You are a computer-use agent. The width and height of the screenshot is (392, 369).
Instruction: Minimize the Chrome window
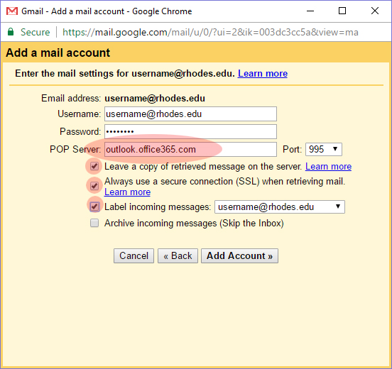(x=310, y=11)
